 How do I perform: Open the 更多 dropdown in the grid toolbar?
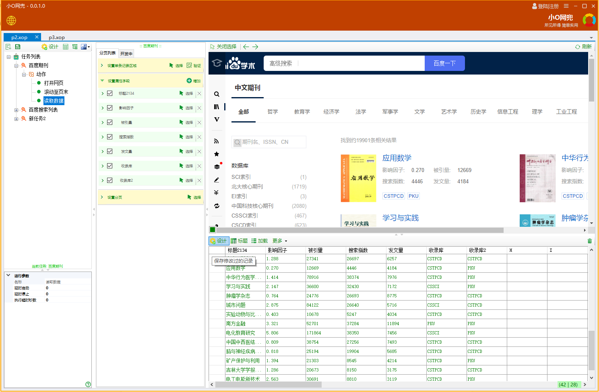click(280, 241)
